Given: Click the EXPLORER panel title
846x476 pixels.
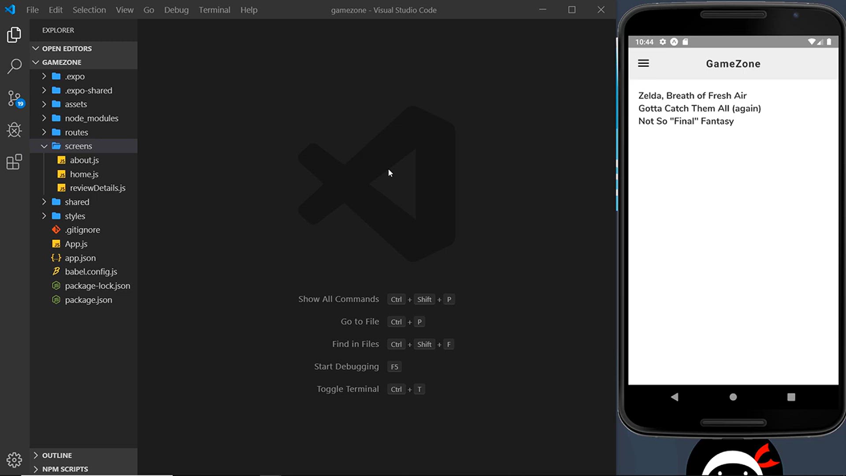Looking at the screenshot, I should (58, 30).
